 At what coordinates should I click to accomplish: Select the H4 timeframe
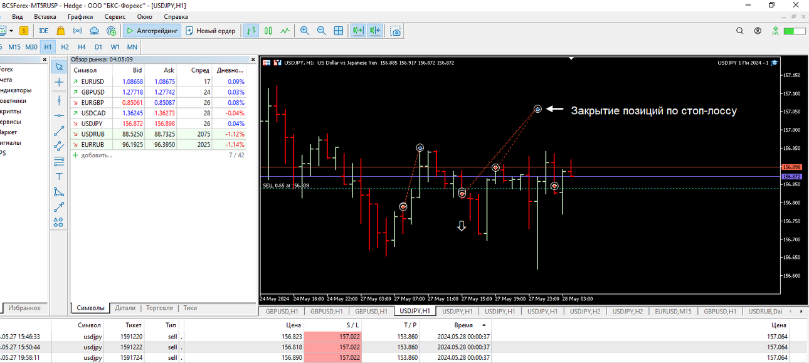pyautogui.click(x=82, y=46)
